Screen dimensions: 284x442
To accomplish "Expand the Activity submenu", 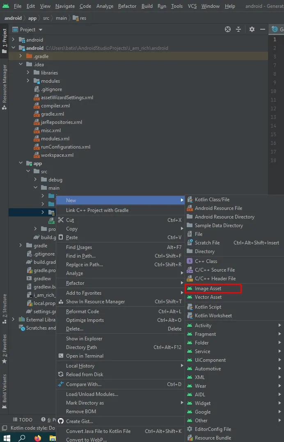I will [234, 325].
